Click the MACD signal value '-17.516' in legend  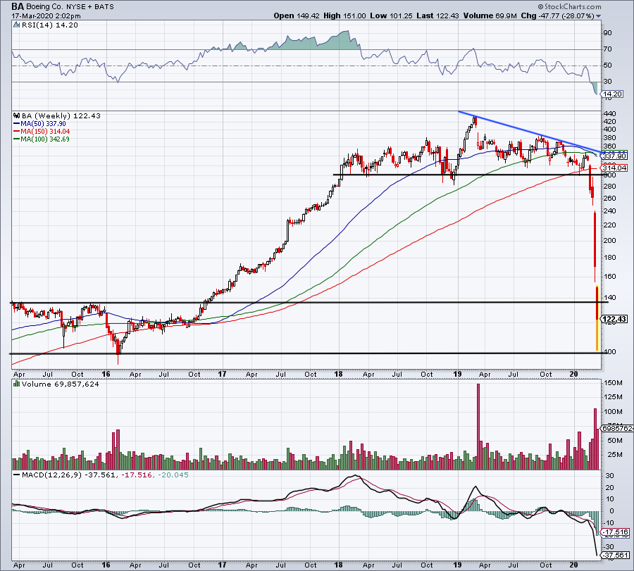point(136,475)
